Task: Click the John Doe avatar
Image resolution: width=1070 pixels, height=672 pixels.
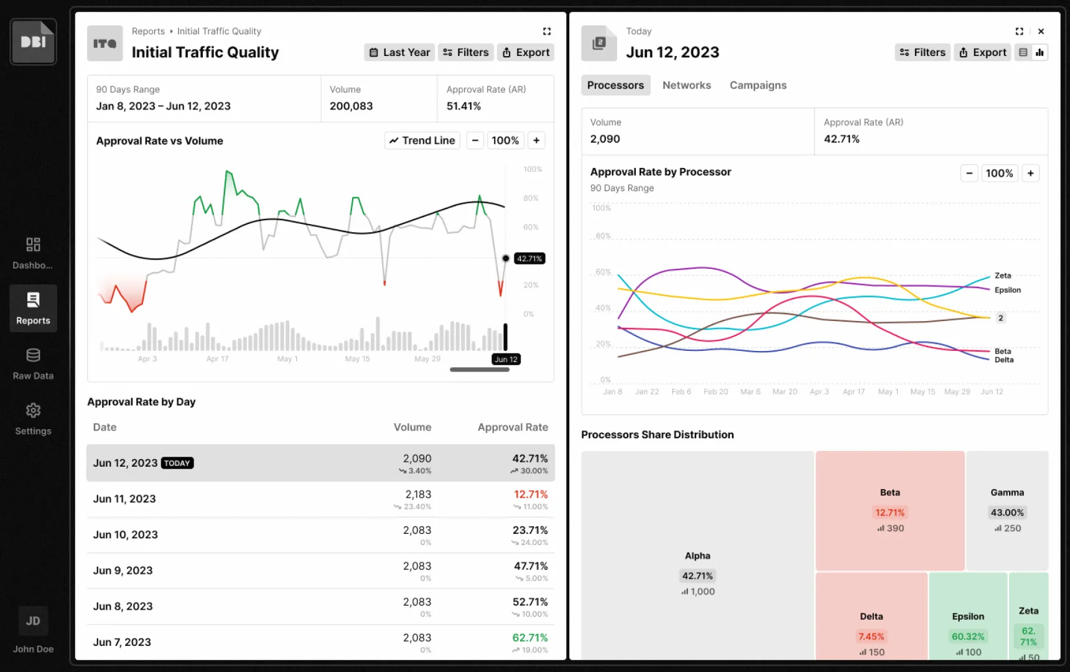Action: click(33, 621)
